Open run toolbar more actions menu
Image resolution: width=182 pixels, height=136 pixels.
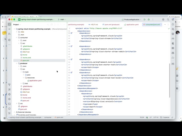pyautogui.click(x=153, y=20)
